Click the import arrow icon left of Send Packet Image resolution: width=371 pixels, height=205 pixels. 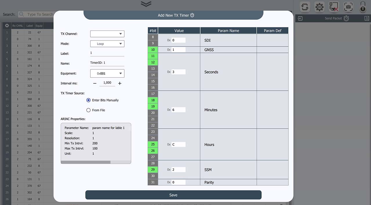click(x=300, y=18)
